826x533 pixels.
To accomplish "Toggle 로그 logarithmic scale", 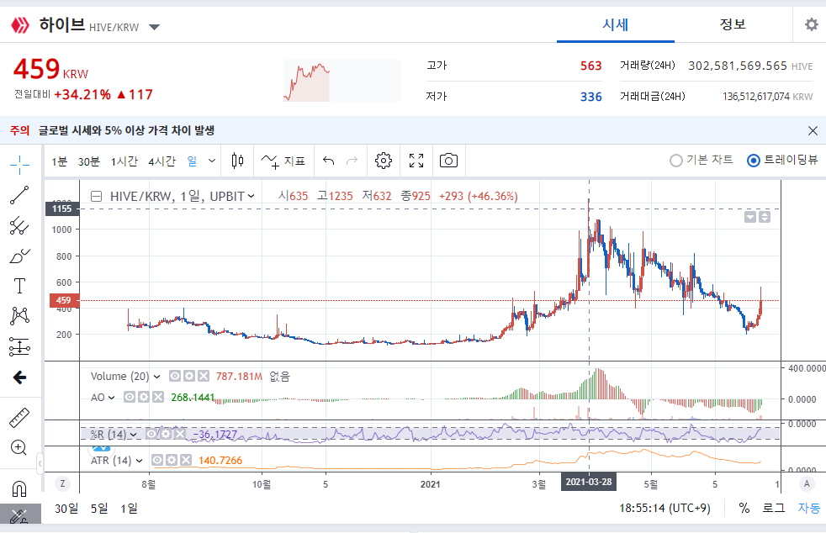I will pyautogui.click(x=774, y=509).
